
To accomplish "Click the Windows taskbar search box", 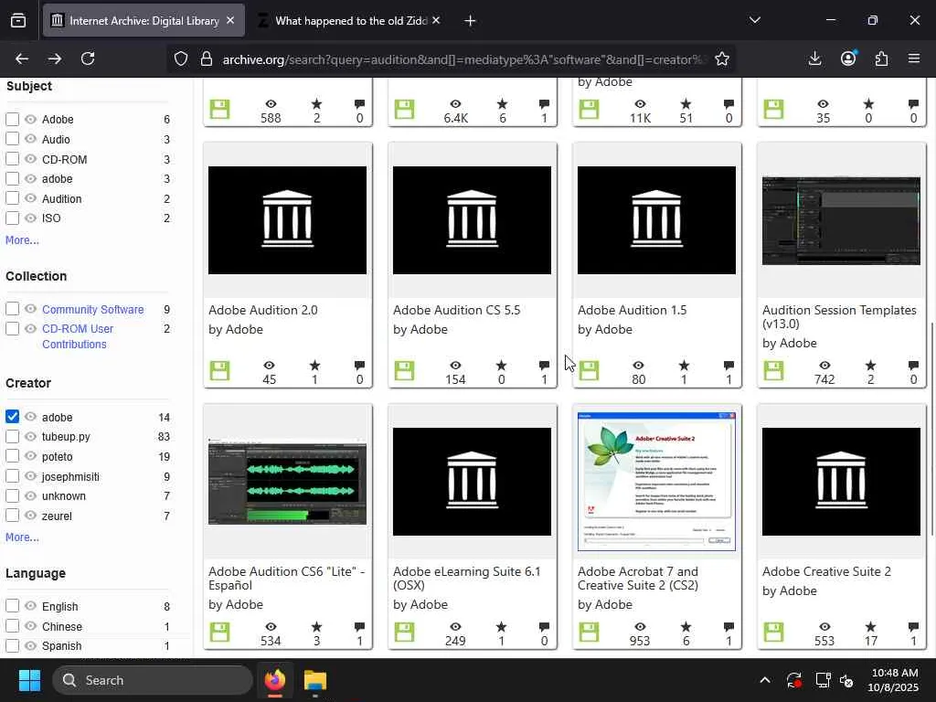I will pos(153,680).
